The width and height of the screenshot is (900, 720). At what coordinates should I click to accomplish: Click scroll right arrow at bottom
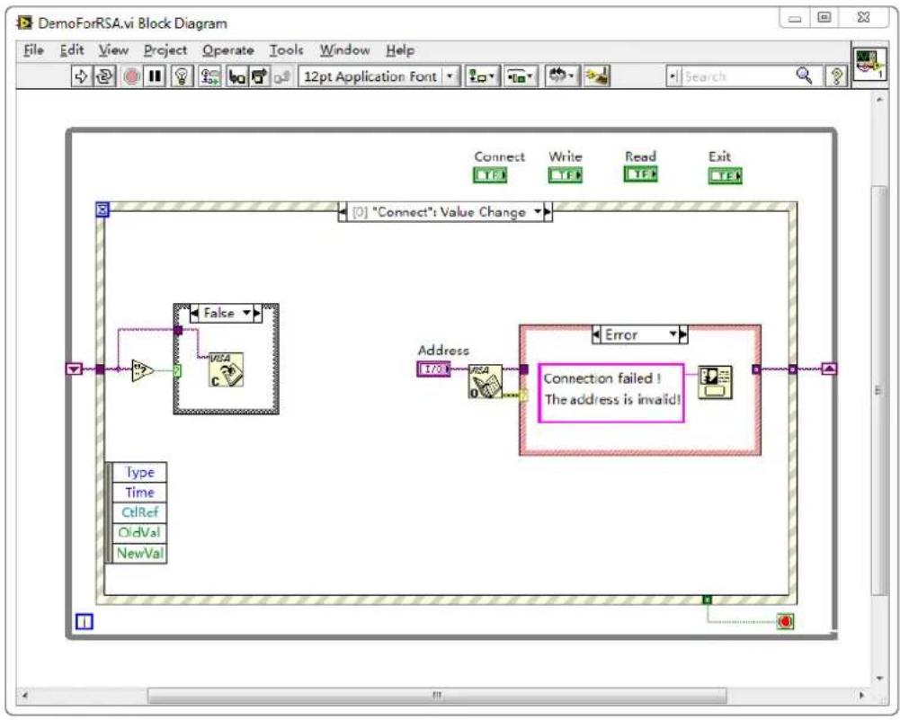(861, 696)
